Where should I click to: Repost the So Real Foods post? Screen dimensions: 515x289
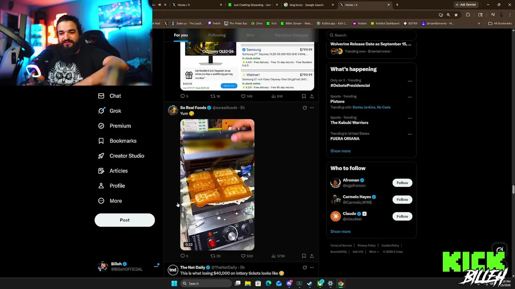tap(216, 256)
